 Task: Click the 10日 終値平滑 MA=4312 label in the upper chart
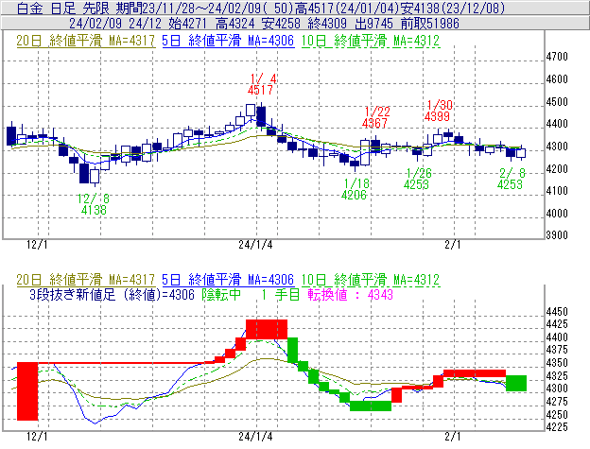(x=371, y=41)
